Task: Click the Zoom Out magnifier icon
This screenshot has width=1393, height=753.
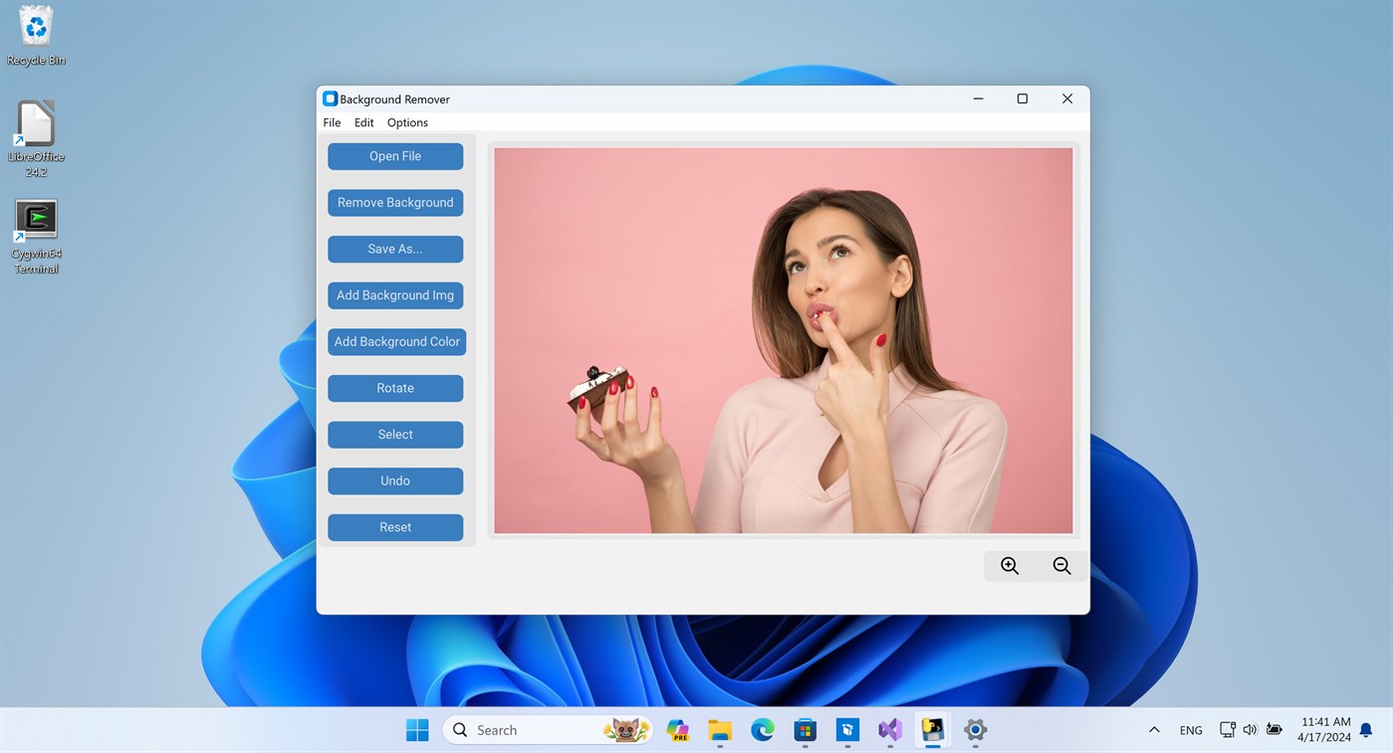Action: 1061,565
